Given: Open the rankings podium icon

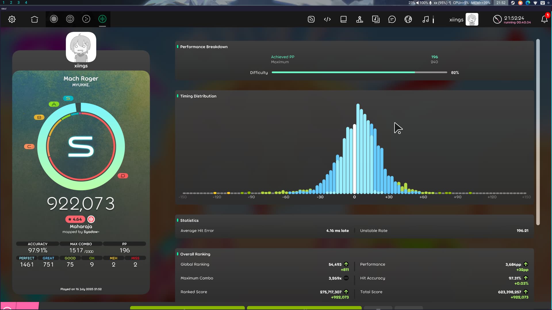Looking at the screenshot, I should pyautogui.click(x=359, y=19).
